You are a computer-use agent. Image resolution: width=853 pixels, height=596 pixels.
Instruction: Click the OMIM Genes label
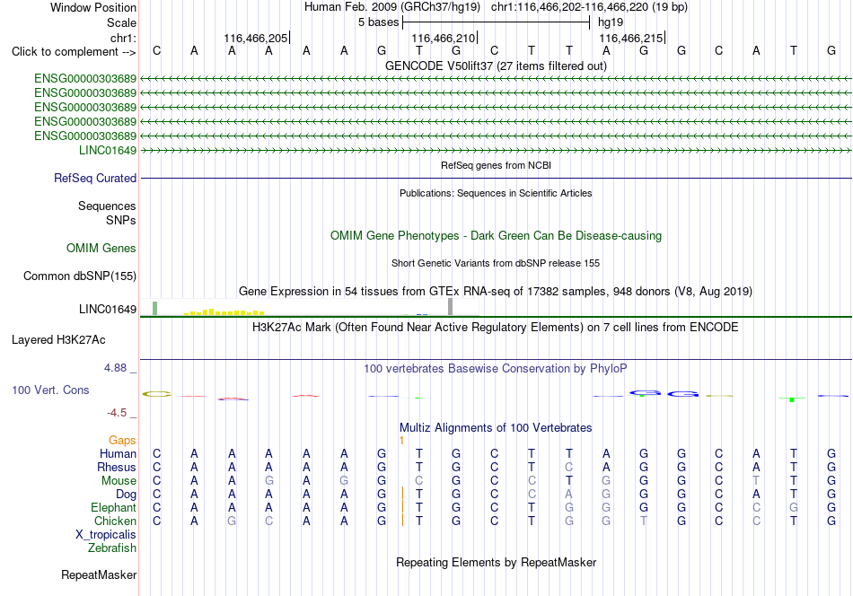(101, 248)
